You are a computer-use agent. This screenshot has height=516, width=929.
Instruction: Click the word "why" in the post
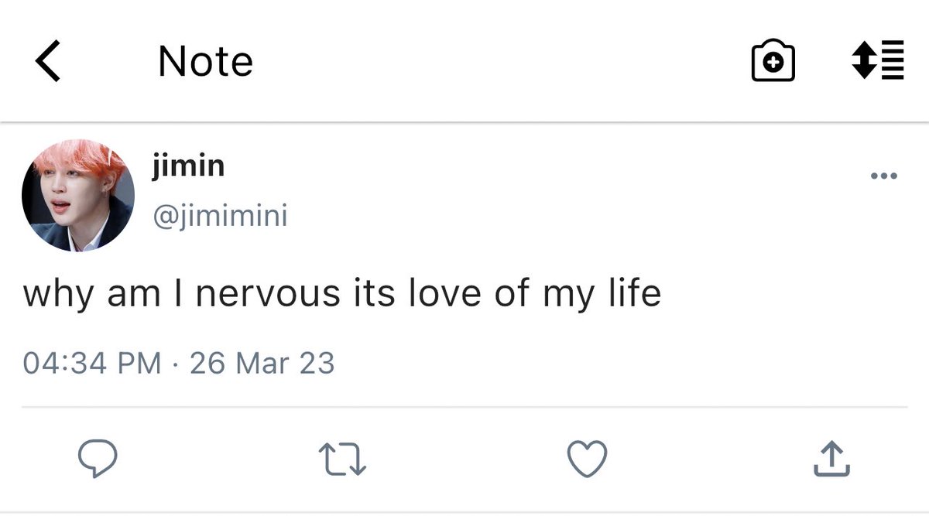coord(57,295)
